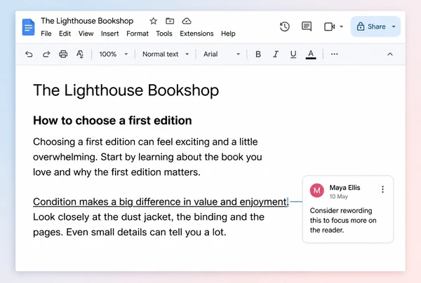Star the document
Image resolution: width=421 pixels, height=283 pixels.
[153, 21]
